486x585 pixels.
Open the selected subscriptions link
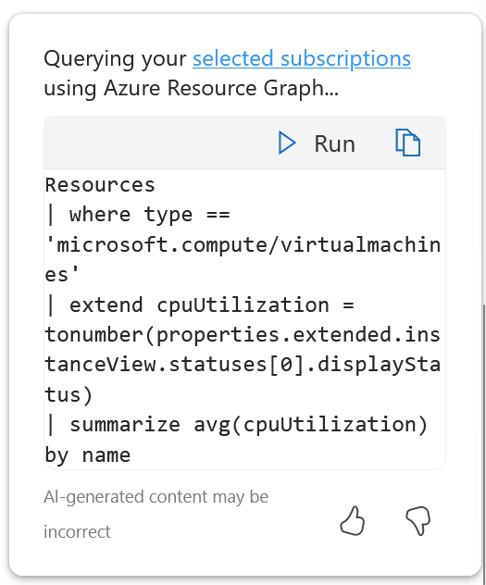(x=302, y=58)
